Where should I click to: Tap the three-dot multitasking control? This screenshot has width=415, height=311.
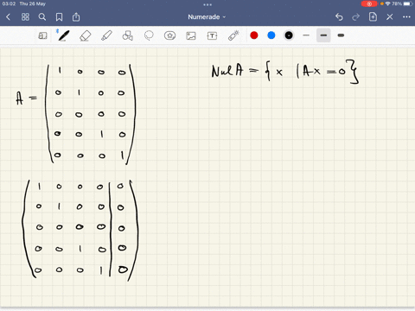click(207, 4)
